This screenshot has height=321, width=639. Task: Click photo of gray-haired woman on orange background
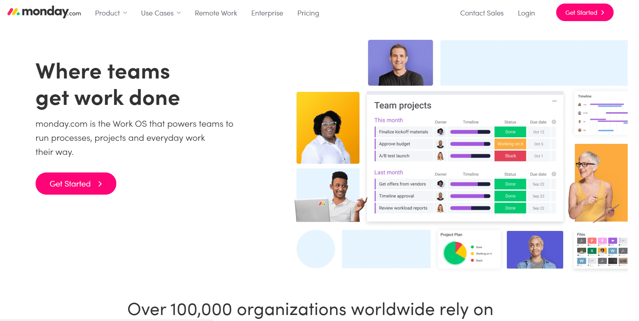[598, 183]
